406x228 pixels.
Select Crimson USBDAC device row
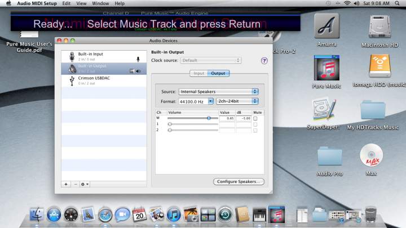coord(104,81)
